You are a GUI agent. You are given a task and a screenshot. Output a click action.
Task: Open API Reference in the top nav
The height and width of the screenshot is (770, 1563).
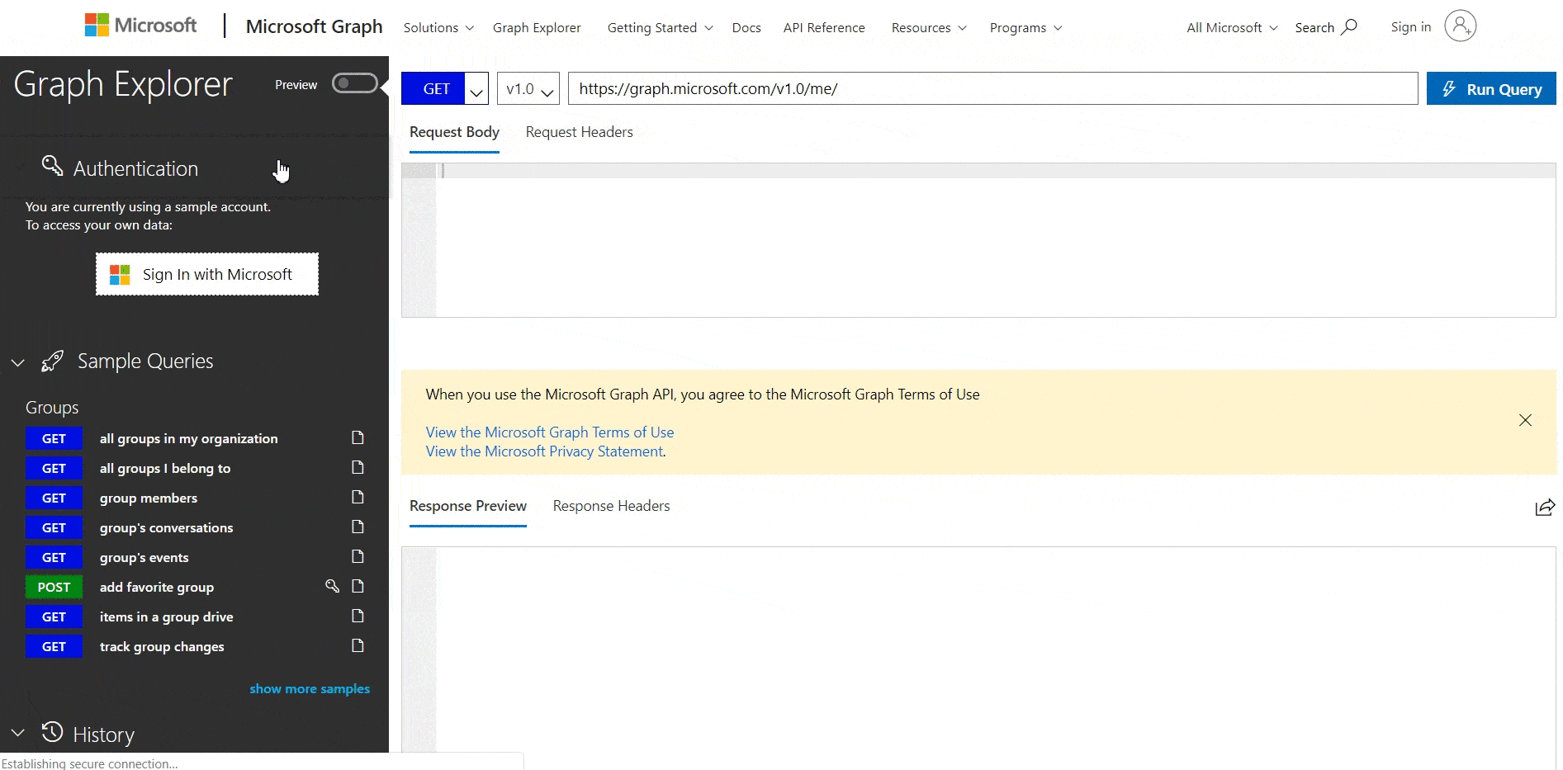(x=824, y=28)
